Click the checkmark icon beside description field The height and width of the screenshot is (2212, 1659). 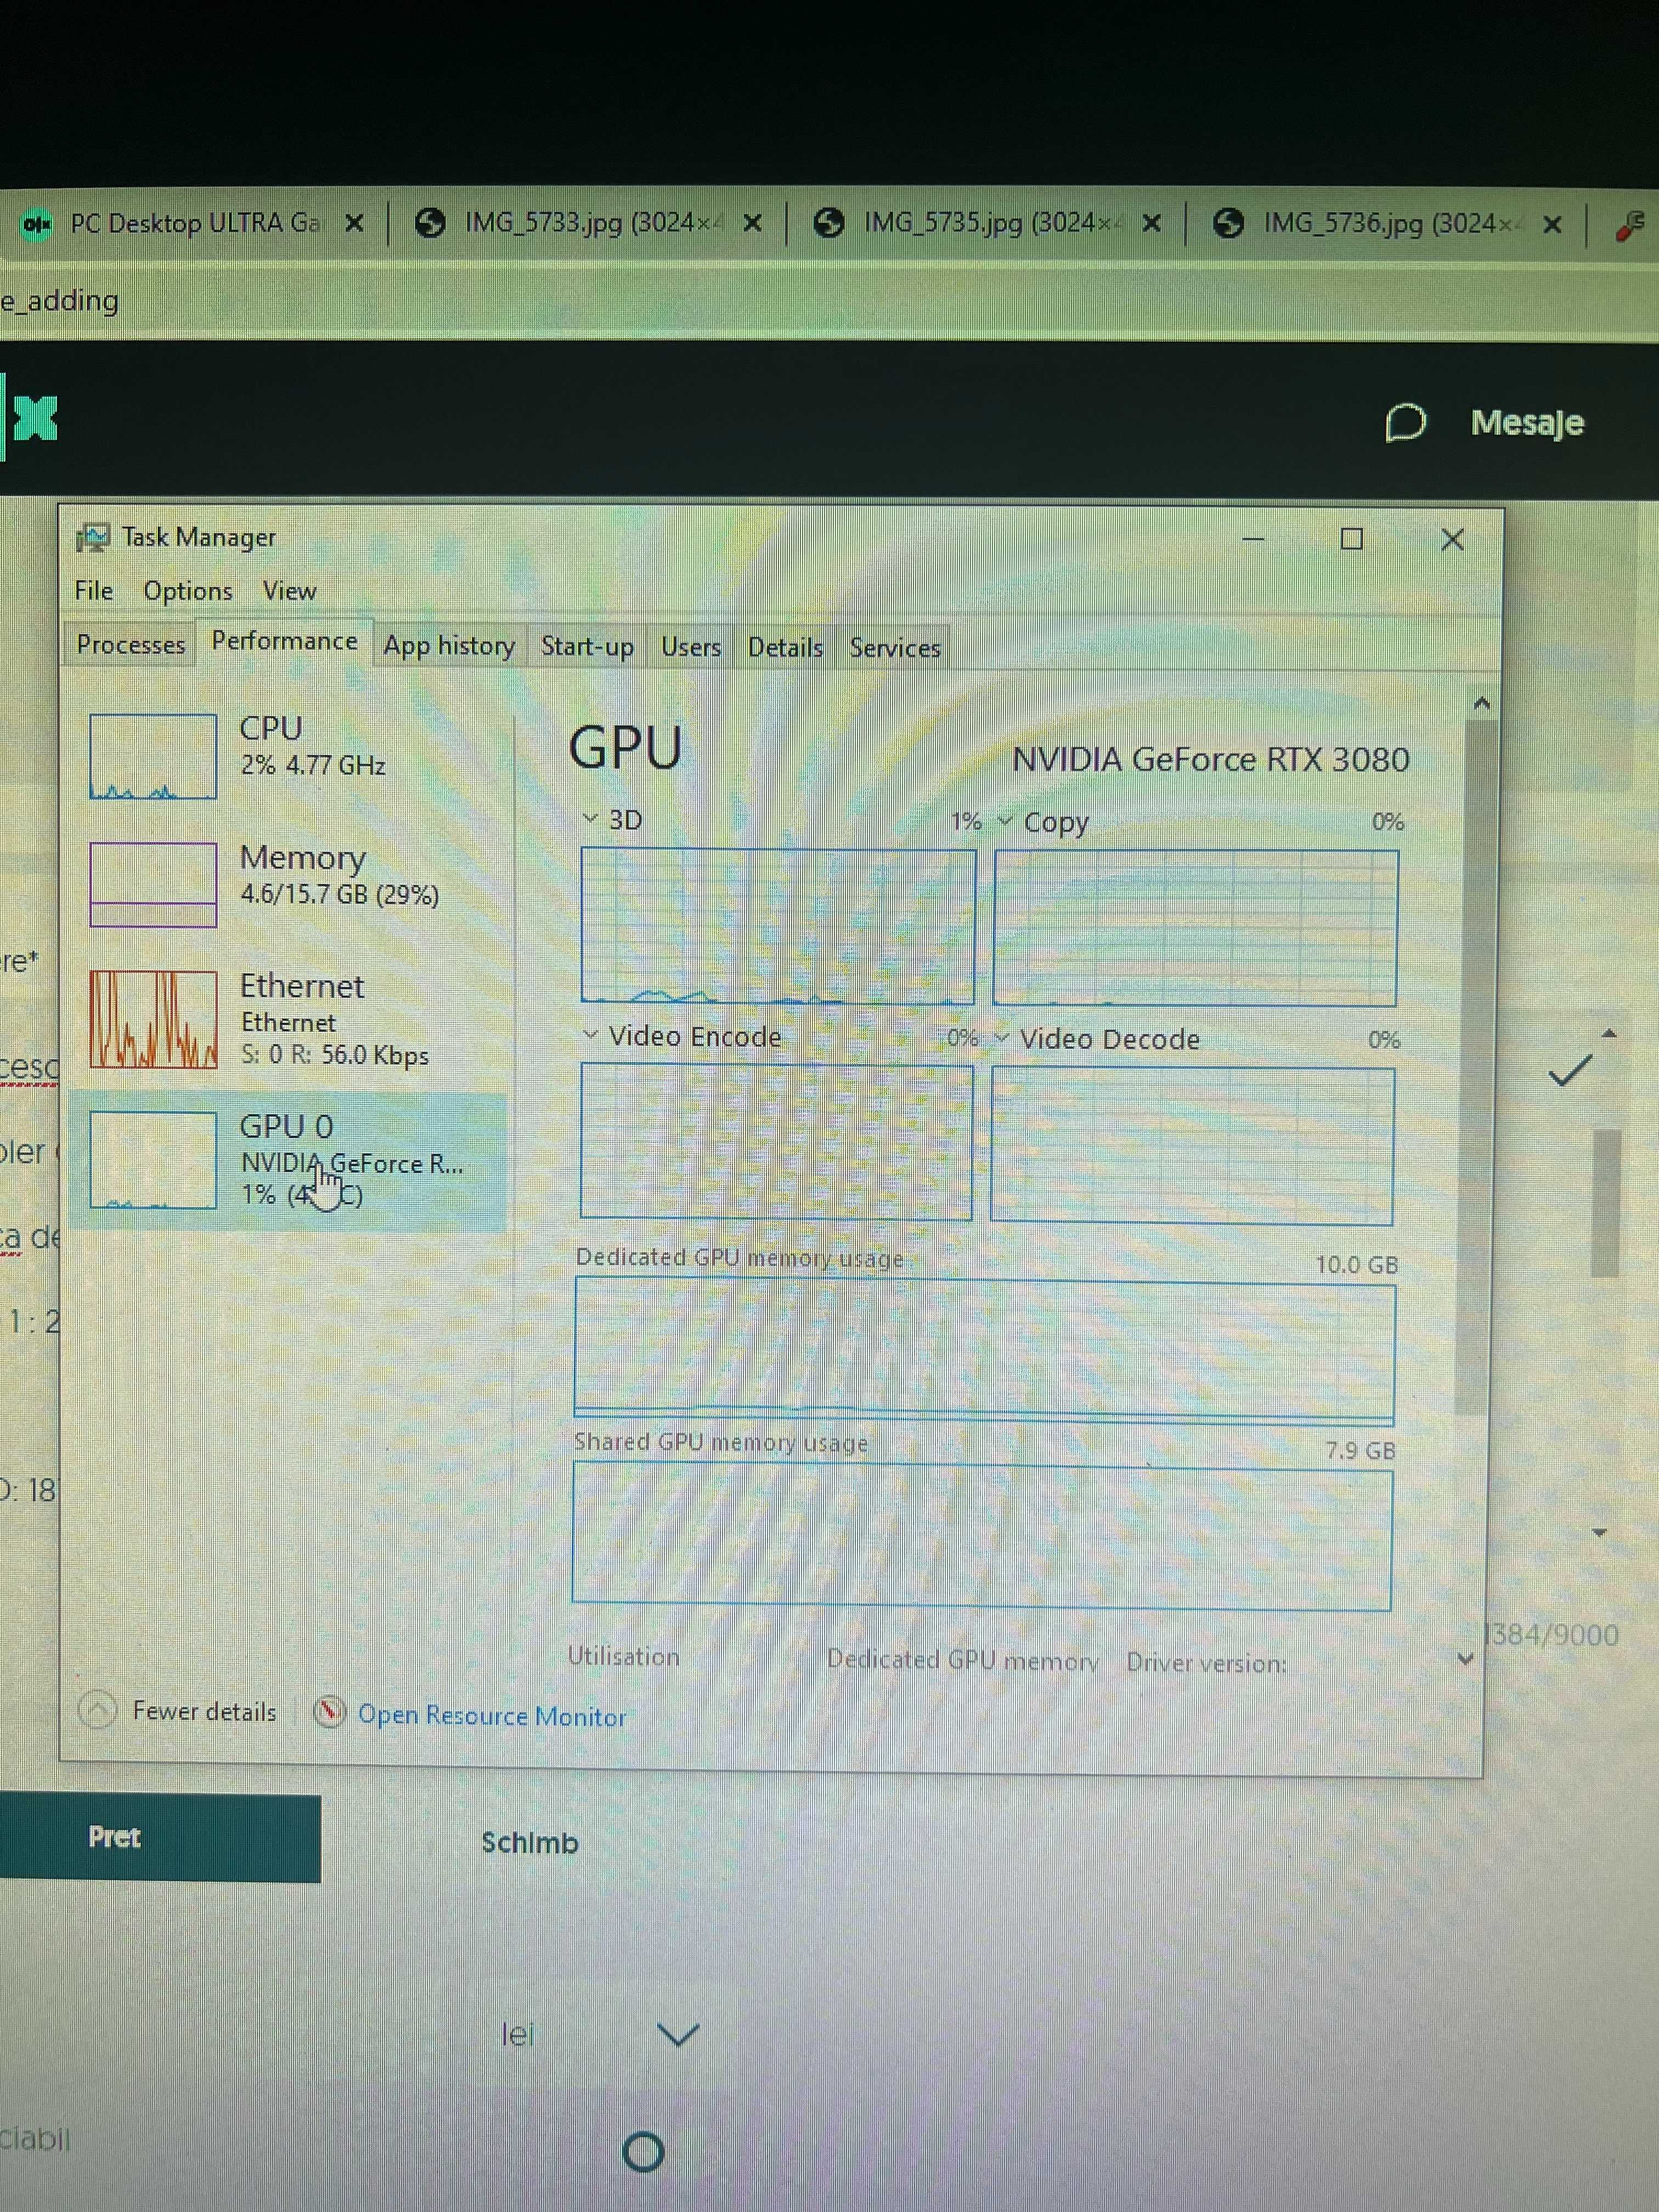(x=1570, y=1070)
